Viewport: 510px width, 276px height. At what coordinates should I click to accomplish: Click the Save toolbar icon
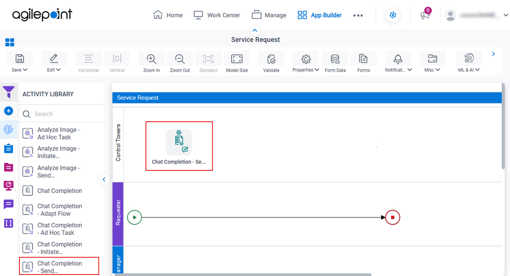point(20,59)
